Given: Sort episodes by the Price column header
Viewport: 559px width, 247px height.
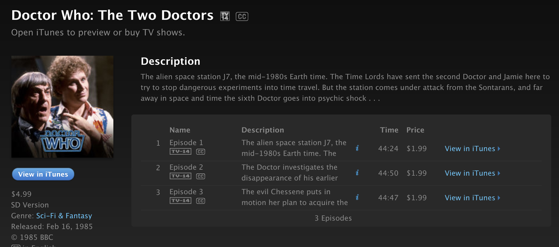Looking at the screenshot, I should click(x=415, y=130).
